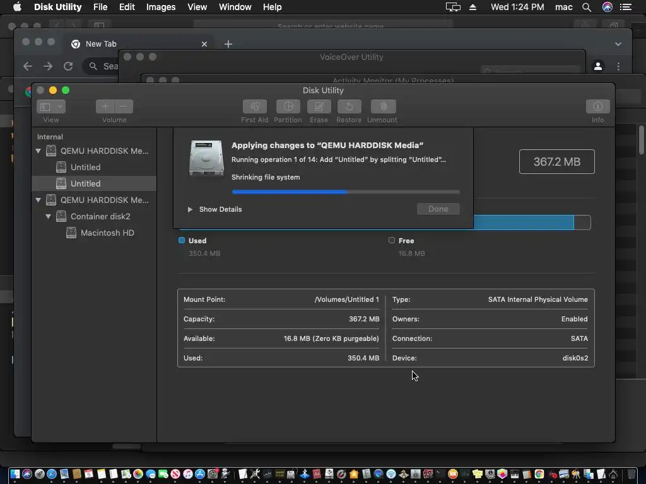Image resolution: width=646 pixels, height=484 pixels.
Task: Open the Info toolbar button
Action: [598, 107]
